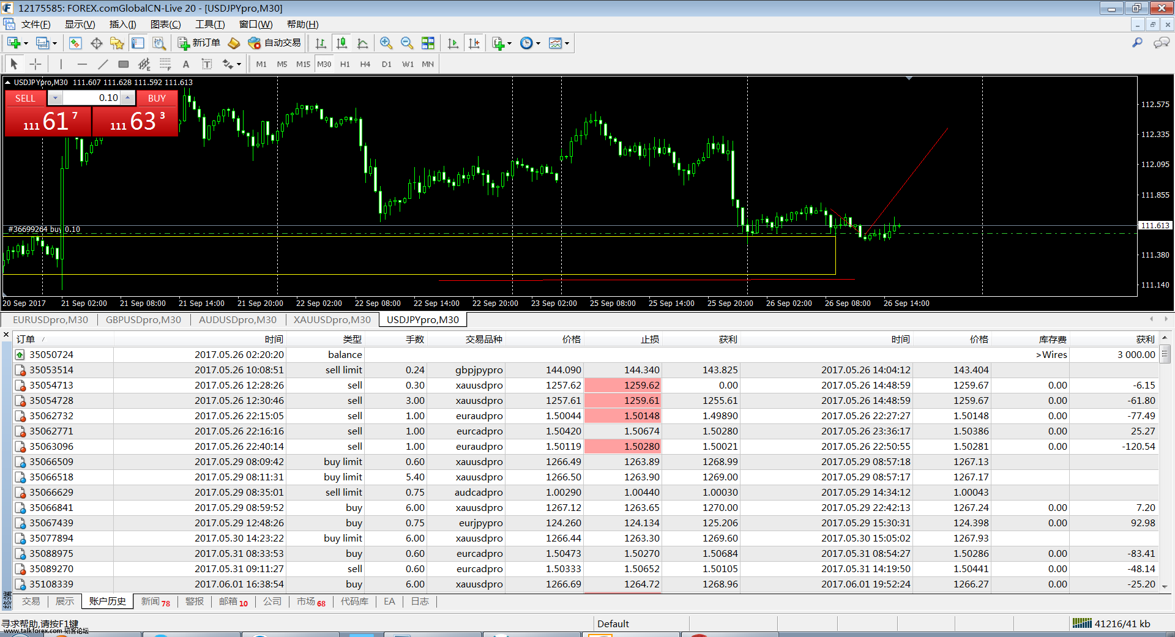Toggle the Data Window crosshair-circle icon
1175x637 pixels.
tap(96, 43)
